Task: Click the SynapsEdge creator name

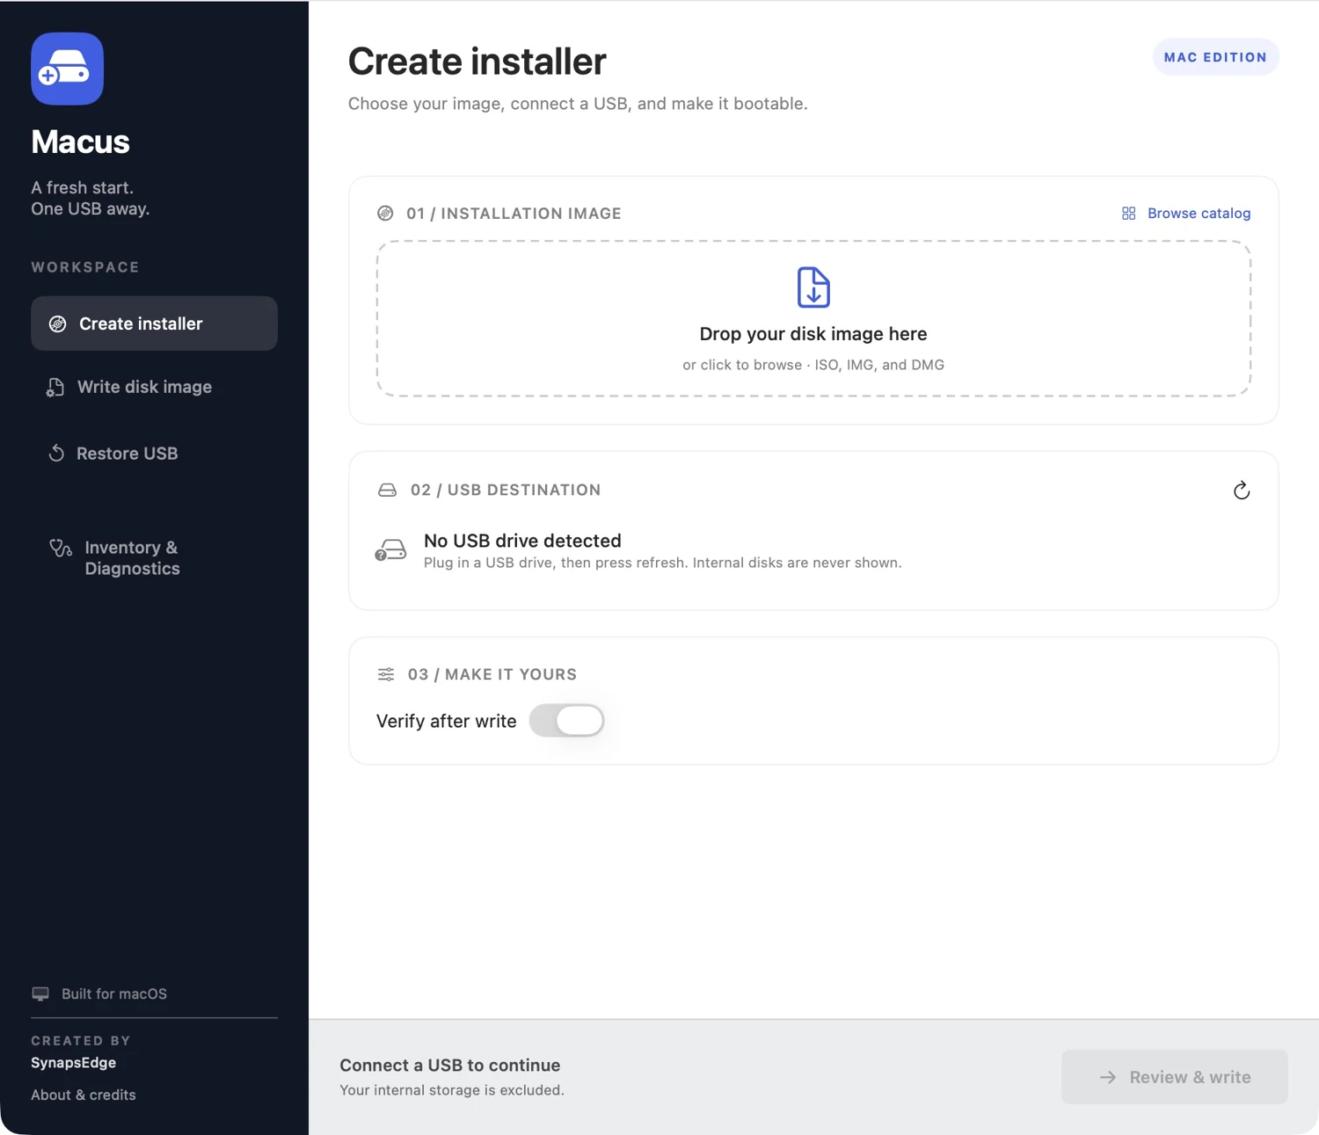Action: coord(74,1062)
